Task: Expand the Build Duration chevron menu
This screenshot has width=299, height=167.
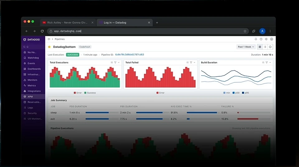Action: click(270, 62)
